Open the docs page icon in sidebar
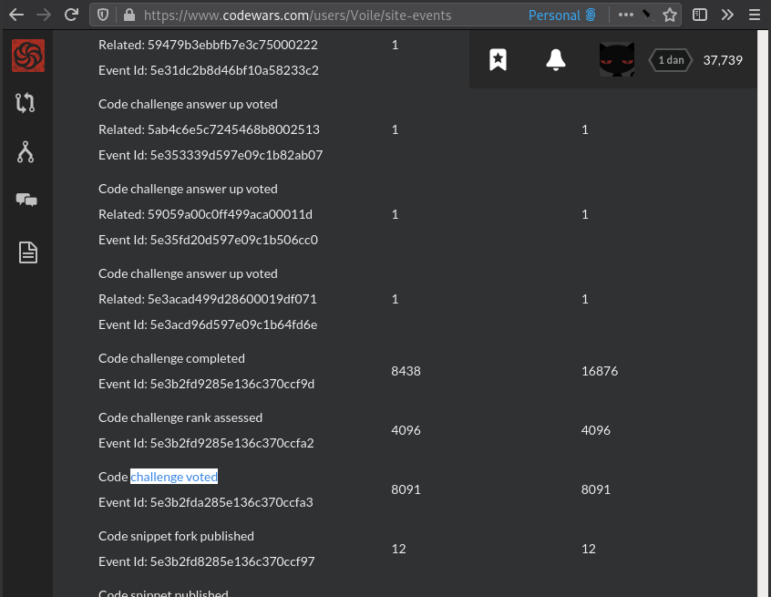771x597 pixels. point(28,252)
